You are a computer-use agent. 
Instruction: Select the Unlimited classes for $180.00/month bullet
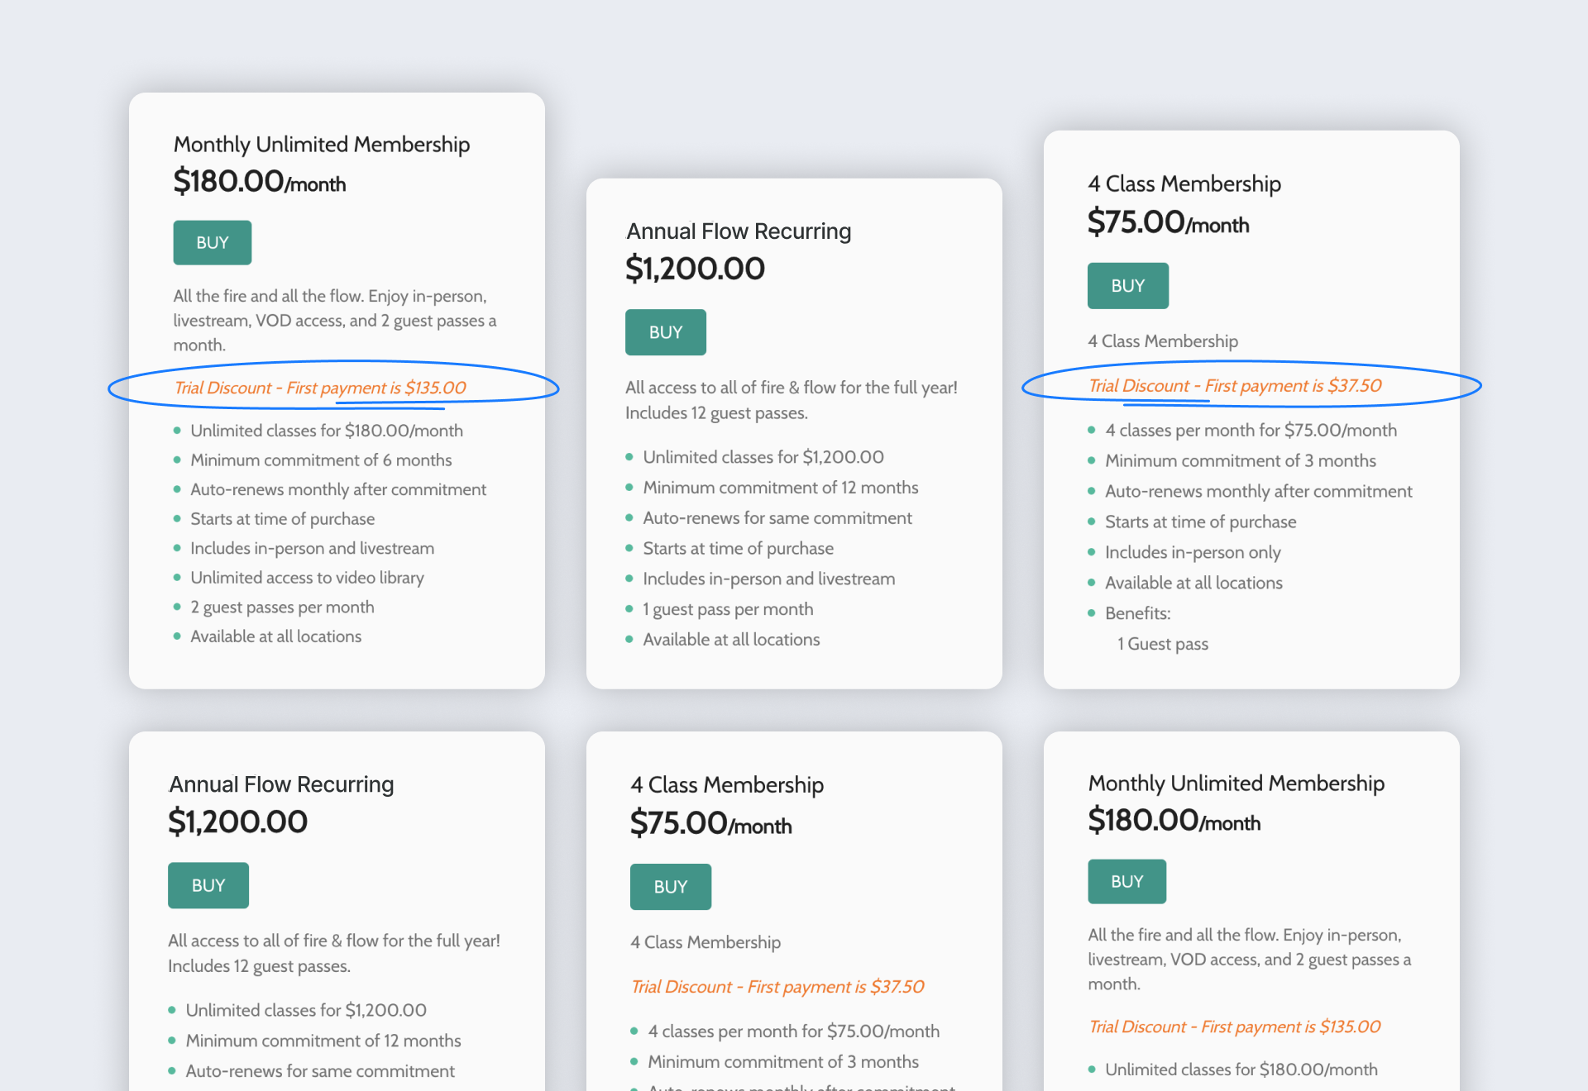tap(326, 430)
